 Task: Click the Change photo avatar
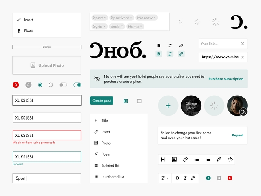point(191,106)
